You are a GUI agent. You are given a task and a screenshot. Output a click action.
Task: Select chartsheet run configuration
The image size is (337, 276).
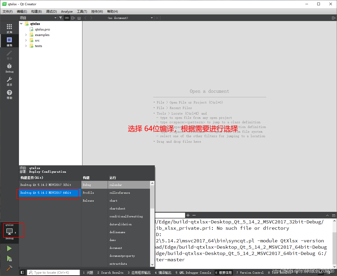(x=129, y=208)
